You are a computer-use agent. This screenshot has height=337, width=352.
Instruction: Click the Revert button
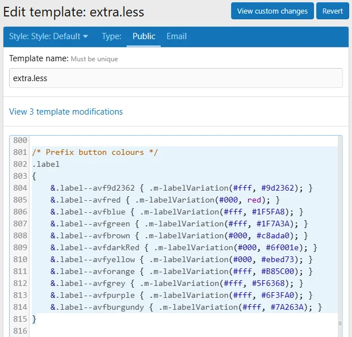pos(333,11)
